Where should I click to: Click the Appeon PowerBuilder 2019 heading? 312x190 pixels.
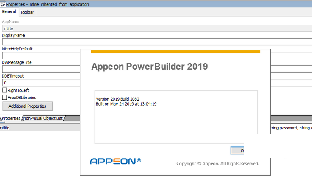point(150,67)
